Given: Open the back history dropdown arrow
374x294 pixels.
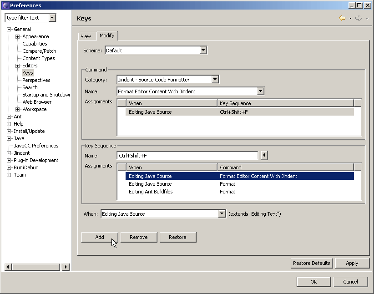Looking at the screenshot, I should click(x=350, y=19).
